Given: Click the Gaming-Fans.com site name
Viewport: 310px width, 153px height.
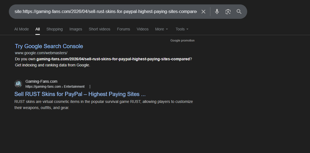Looking at the screenshot, I should click(x=42, y=81).
